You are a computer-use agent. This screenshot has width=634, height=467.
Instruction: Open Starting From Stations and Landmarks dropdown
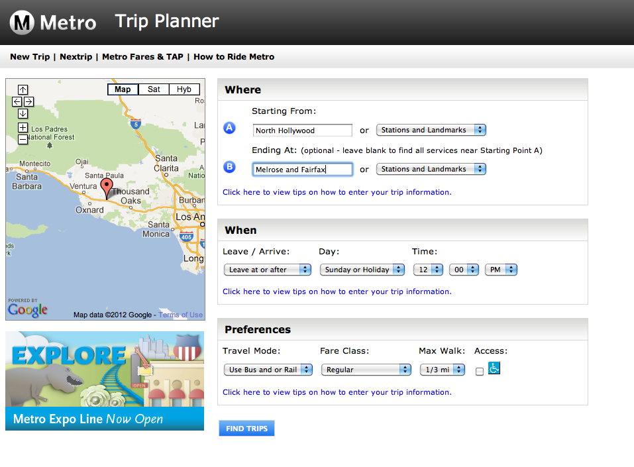coord(431,130)
